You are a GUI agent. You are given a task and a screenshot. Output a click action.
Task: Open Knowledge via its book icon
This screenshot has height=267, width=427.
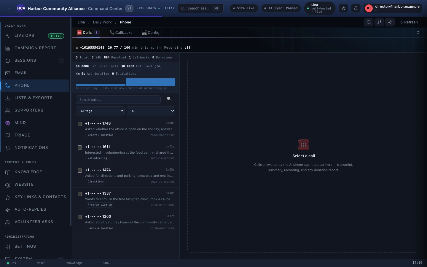click(8, 172)
